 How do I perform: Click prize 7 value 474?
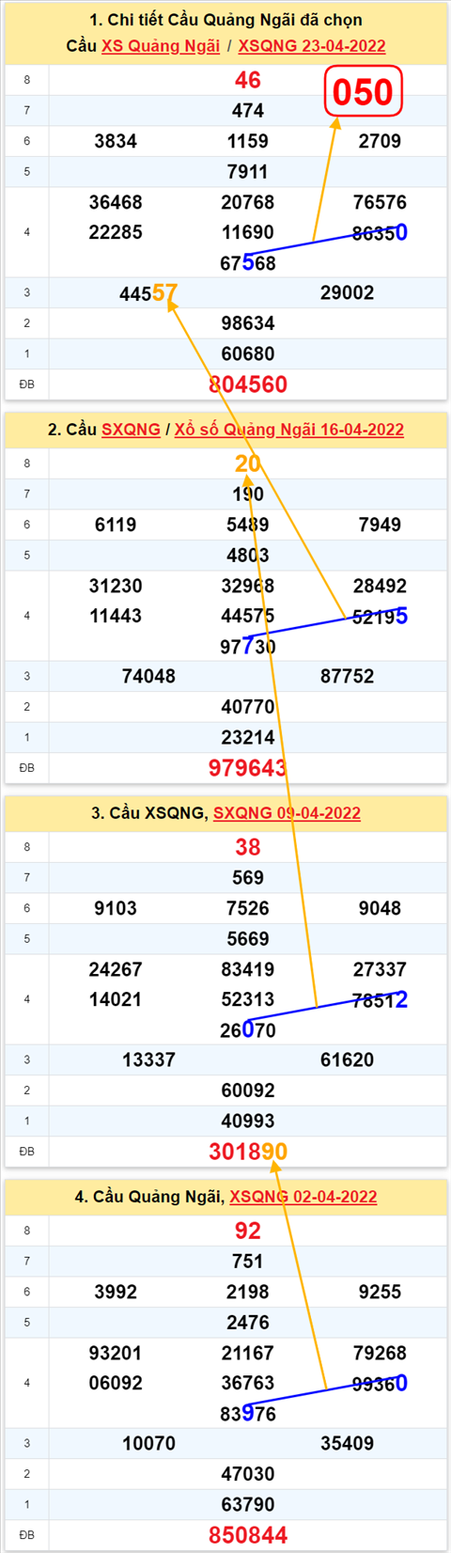click(x=248, y=111)
